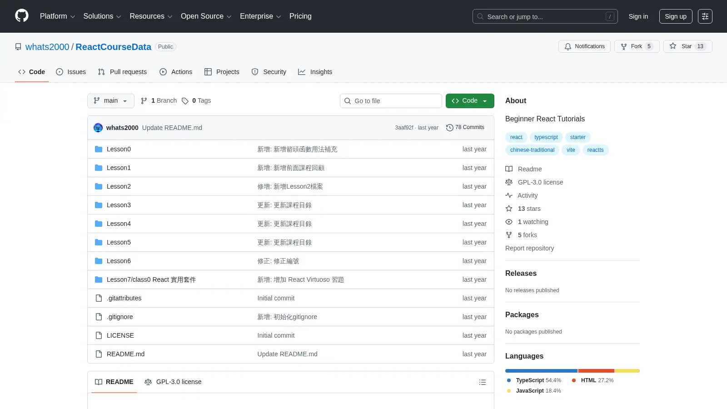Click Sign in
This screenshot has height=409, width=727.
point(638,16)
